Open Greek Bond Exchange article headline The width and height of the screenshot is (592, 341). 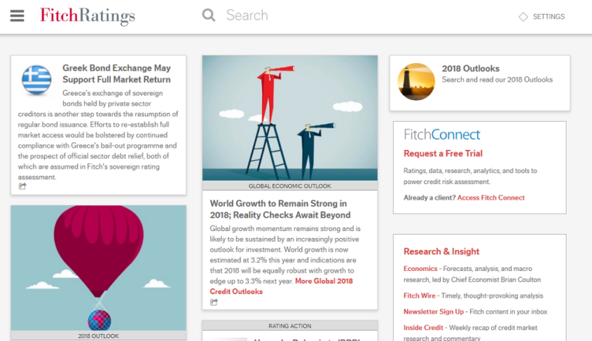point(116,74)
